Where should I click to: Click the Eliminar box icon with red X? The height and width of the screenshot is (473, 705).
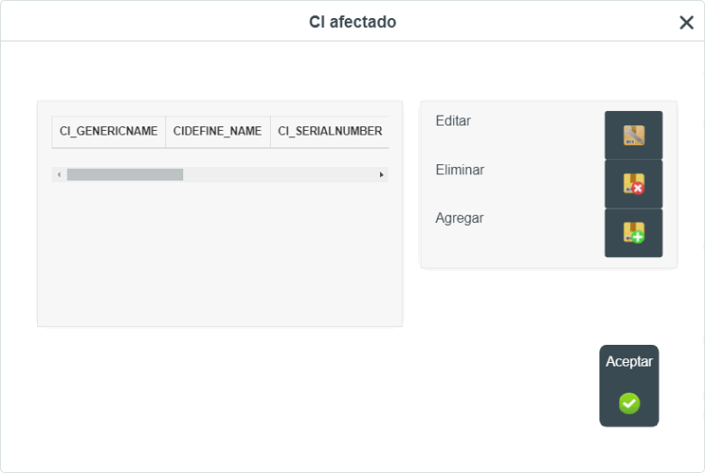634,184
